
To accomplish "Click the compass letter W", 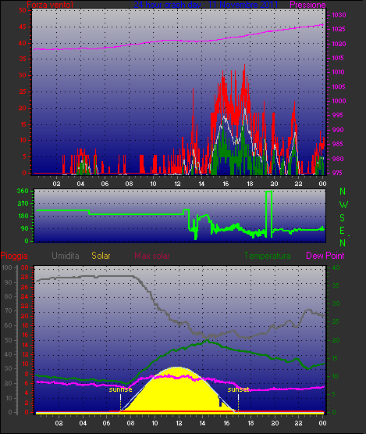I will [343, 205].
